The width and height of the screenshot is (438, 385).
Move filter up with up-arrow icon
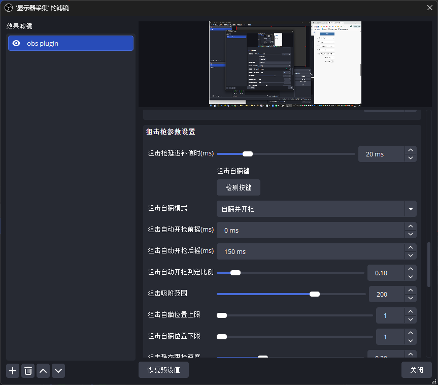(x=43, y=371)
